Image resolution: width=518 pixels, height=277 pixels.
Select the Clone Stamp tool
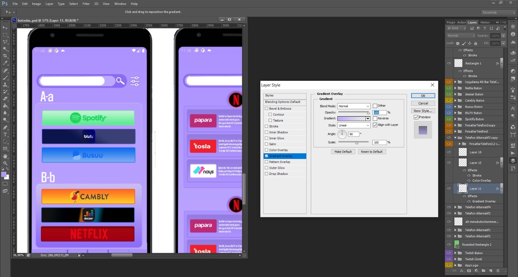(5, 85)
